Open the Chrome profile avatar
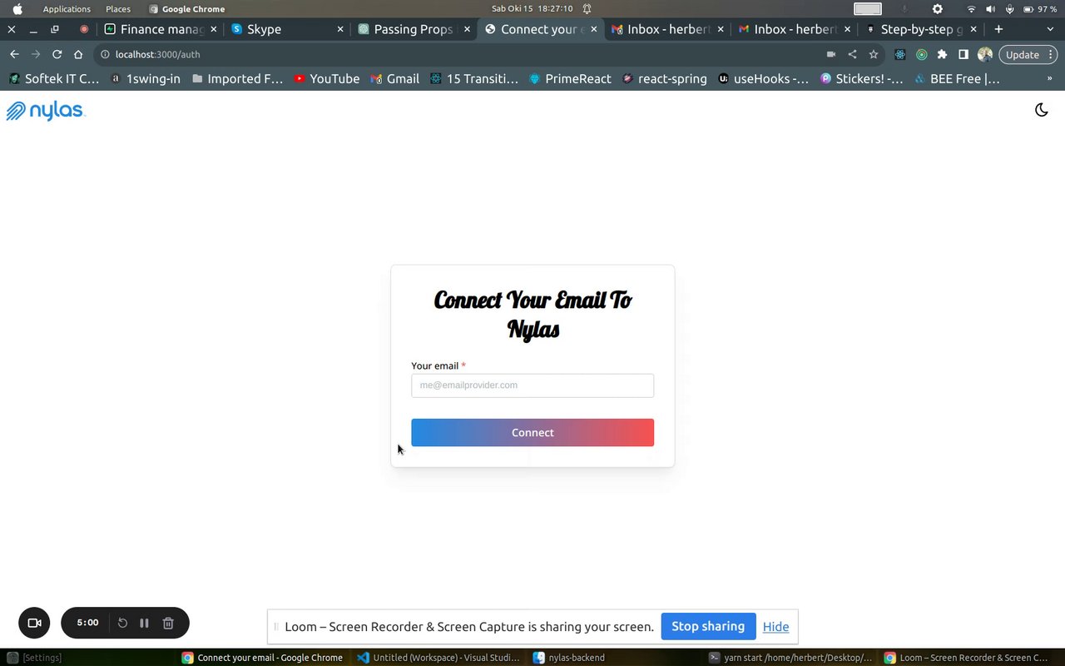The height and width of the screenshot is (666, 1065). pos(985,54)
